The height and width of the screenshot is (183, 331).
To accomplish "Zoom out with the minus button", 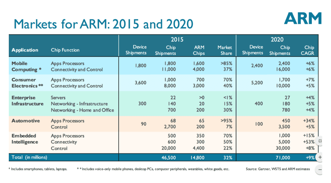I will pyautogui.click(x=321, y=170).
